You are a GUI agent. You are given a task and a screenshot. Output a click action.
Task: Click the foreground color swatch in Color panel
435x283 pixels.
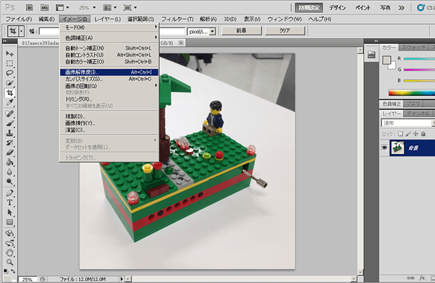coord(386,60)
